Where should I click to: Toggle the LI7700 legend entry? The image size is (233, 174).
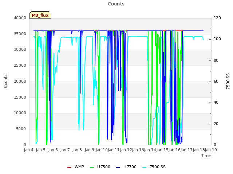click(x=126, y=167)
